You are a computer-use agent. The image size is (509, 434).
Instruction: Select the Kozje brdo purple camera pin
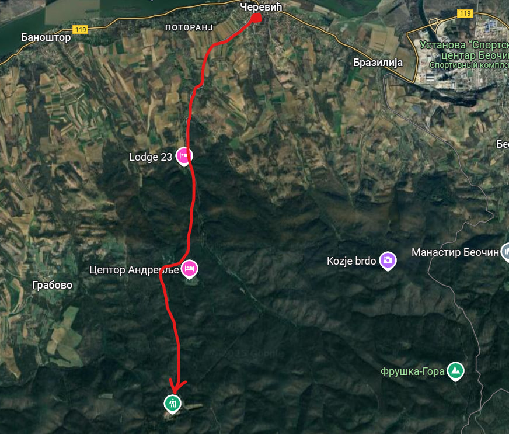point(388,261)
